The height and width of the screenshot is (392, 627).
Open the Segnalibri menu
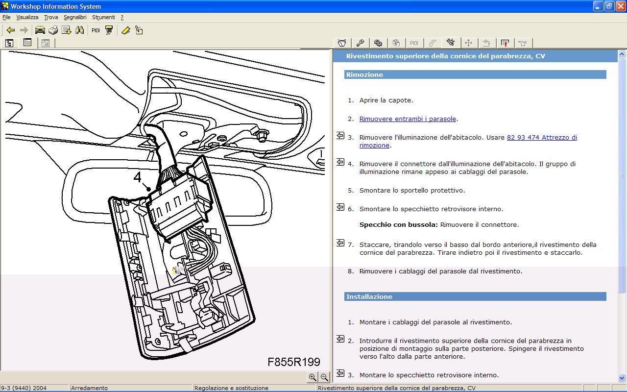74,17
